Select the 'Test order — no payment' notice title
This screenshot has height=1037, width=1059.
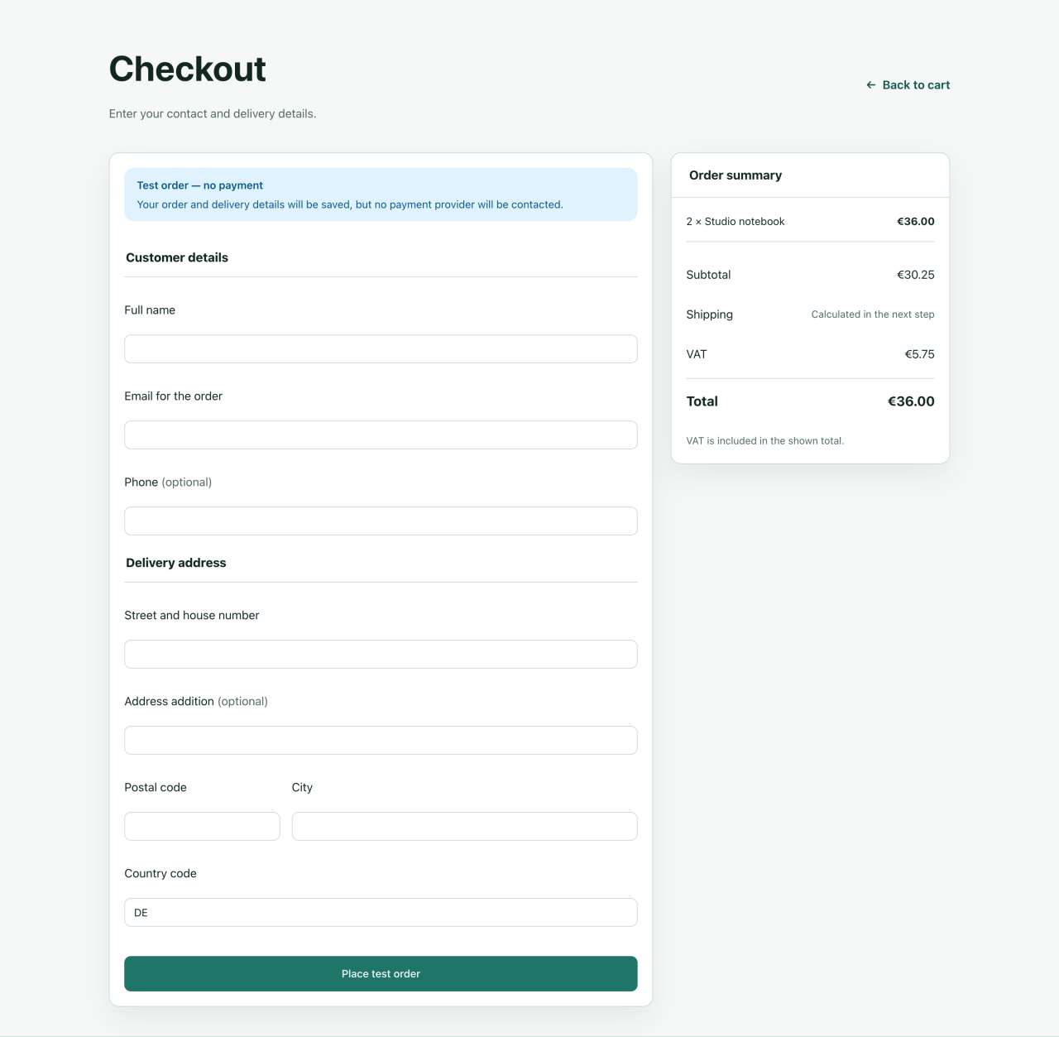tap(200, 185)
